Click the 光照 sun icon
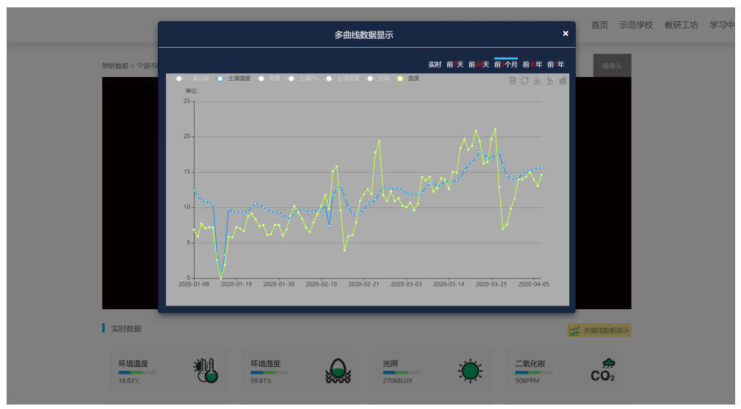 [x=470, y=371]
